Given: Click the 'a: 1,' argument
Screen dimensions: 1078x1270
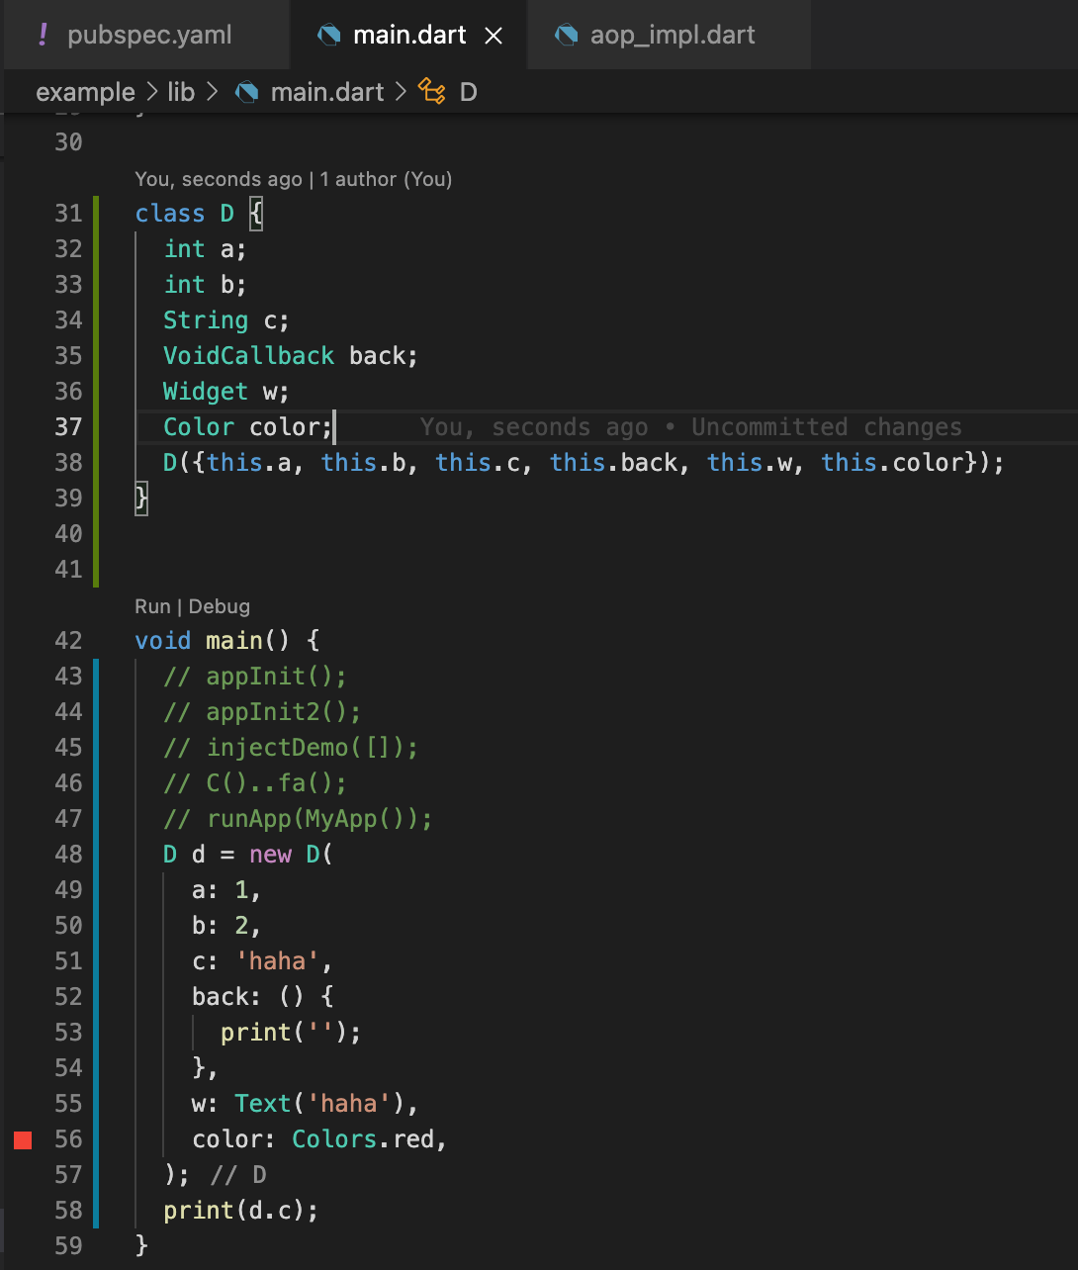Looking at the screenshot, I should tap(226, 890).
